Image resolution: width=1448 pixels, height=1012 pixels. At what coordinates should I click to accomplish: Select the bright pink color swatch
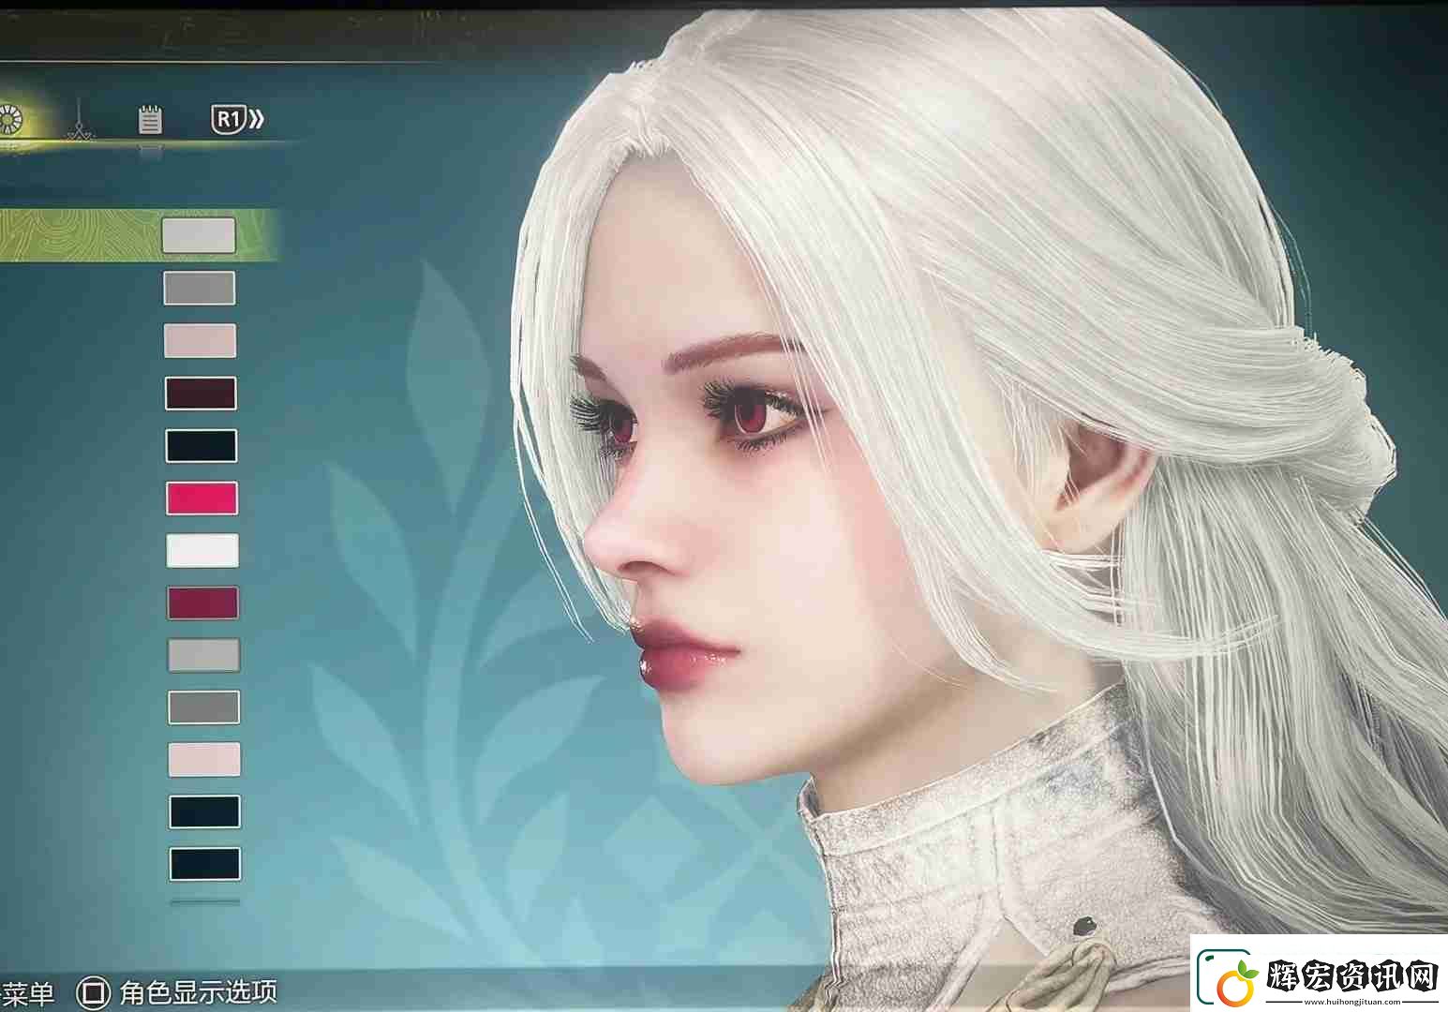[202, 499]
